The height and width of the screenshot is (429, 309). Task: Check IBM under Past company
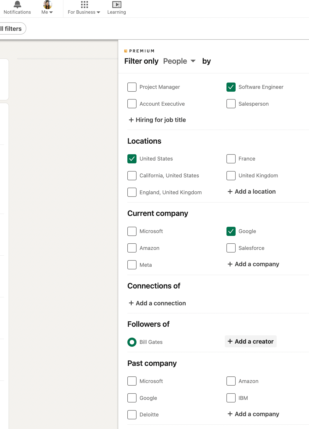coord(231,398)
